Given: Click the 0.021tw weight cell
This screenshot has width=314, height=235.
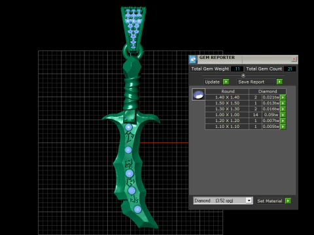Looking at the screenshot, I should pos(271,97).
